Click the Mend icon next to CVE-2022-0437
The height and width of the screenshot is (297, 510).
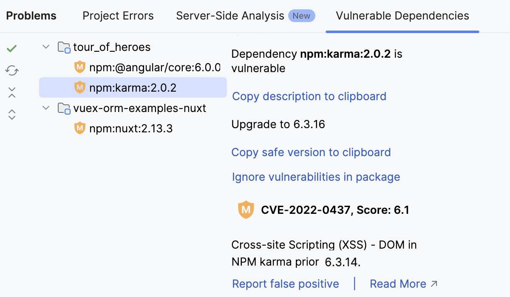[246, 209]
